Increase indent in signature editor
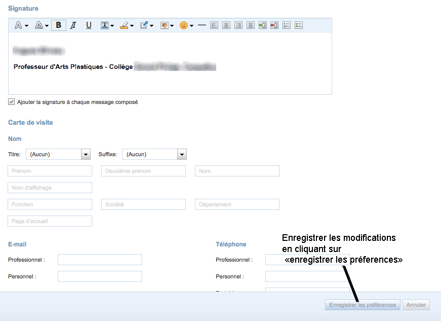 click(x=262, y=25)
